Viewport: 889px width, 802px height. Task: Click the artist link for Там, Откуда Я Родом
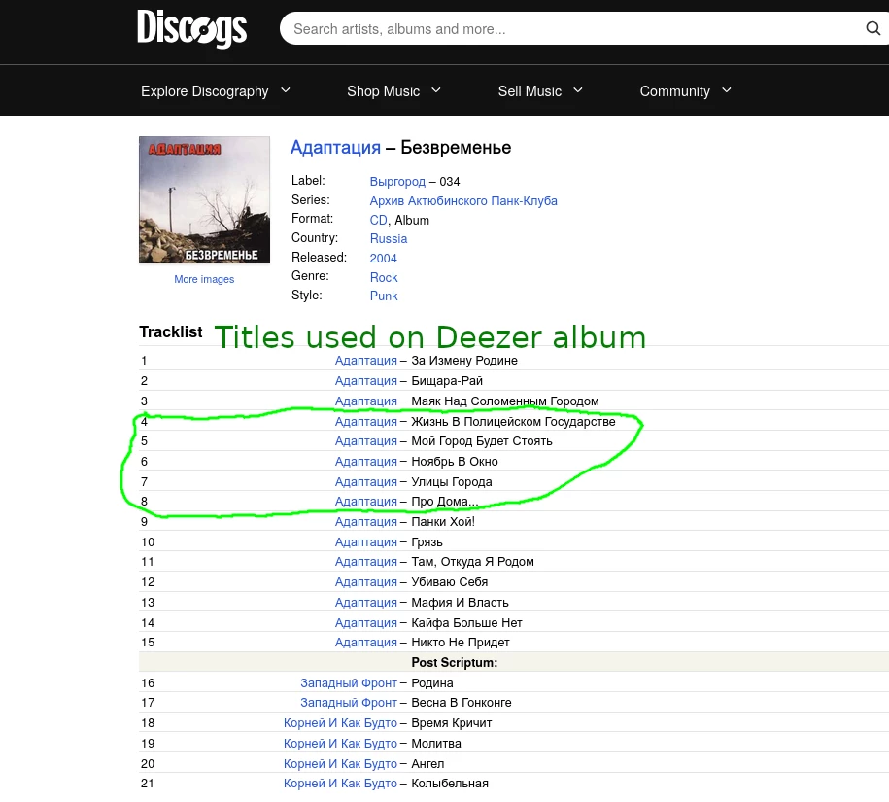pyautogui.click(x=365, y=562)
